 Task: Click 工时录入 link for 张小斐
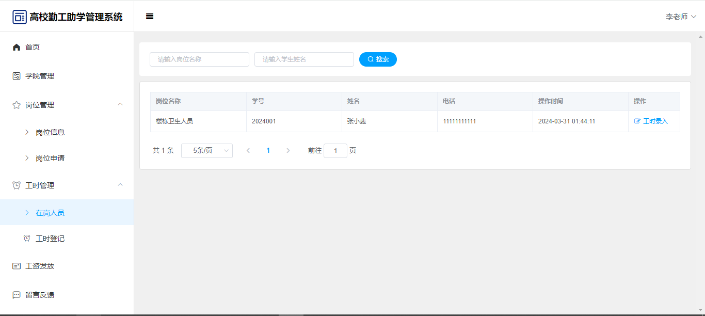[x=651, y=121]
